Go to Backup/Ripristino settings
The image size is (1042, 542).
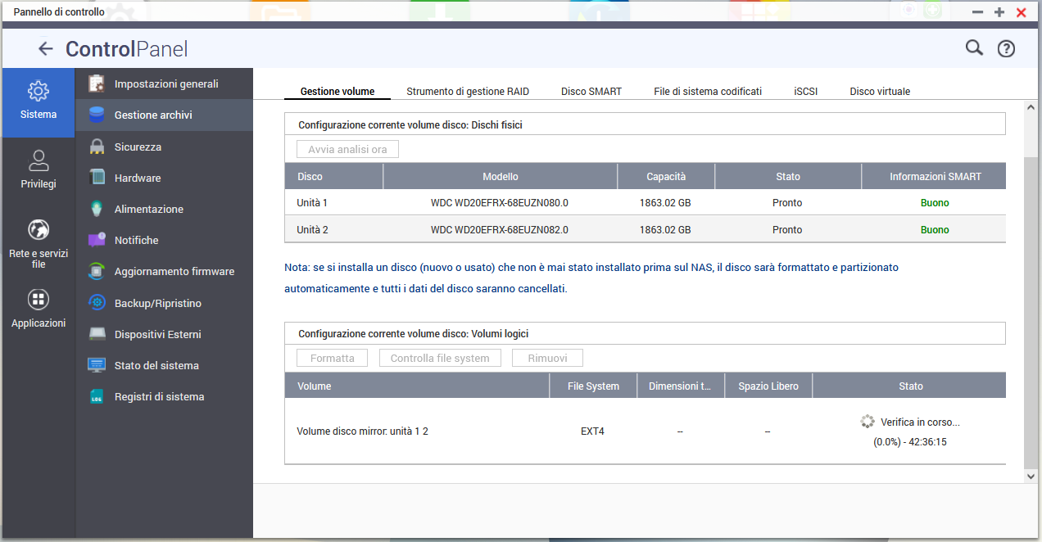[x=157, y=304]
